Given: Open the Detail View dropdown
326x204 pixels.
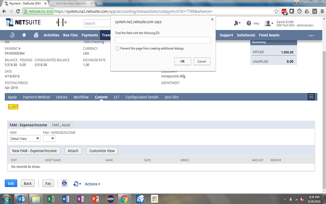Looking at the screenshot, I should coord(25,138).
